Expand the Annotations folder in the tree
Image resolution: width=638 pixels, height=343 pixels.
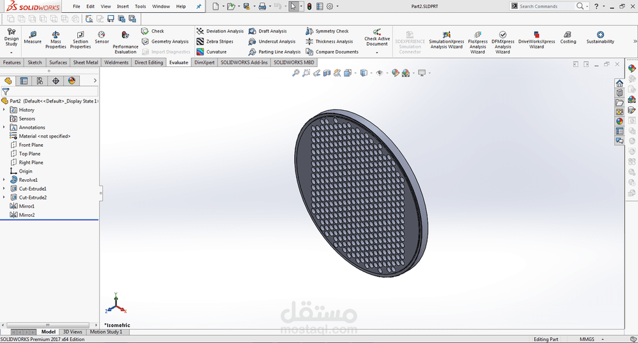click(4, 128)
